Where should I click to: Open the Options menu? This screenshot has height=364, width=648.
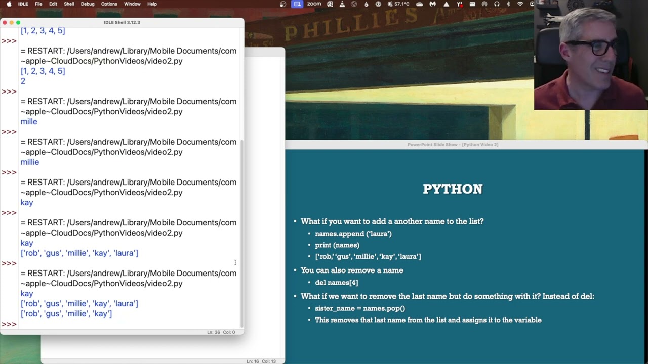[x=109, y=4]
